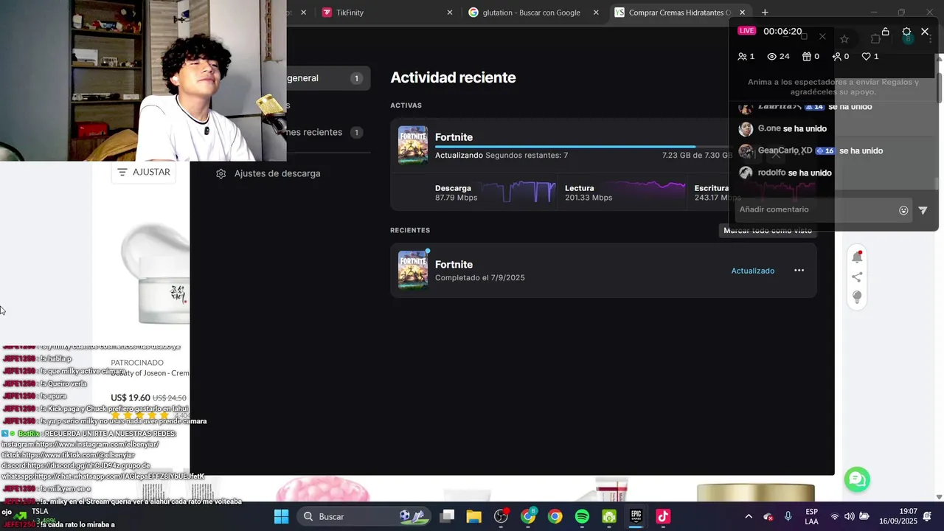Click Marcar todo como visto
The image size is (944, 531).
(x=768, y=231)
